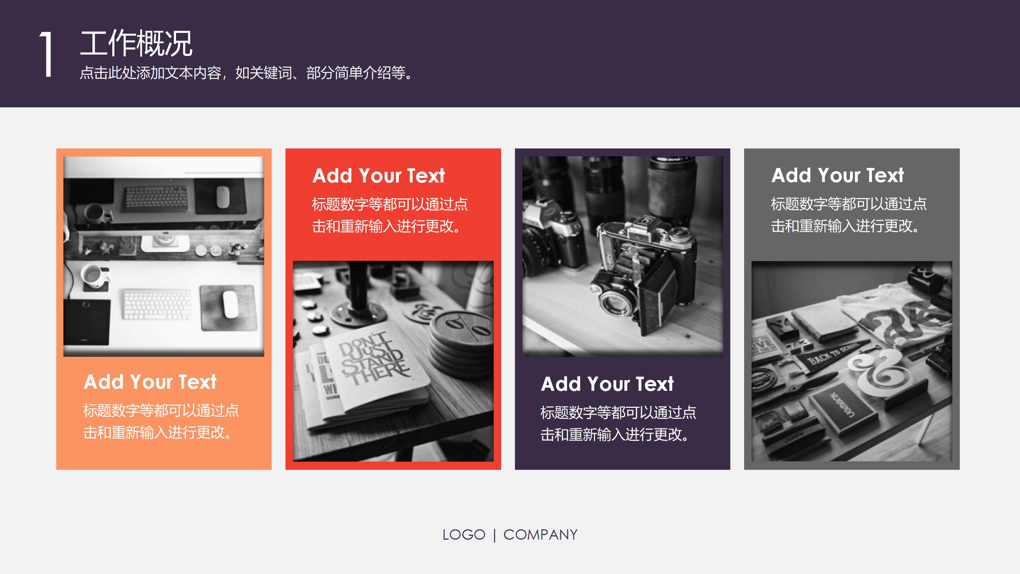Click 'Add Your Text' heading on red card
1020x574 pixels.
379,176
